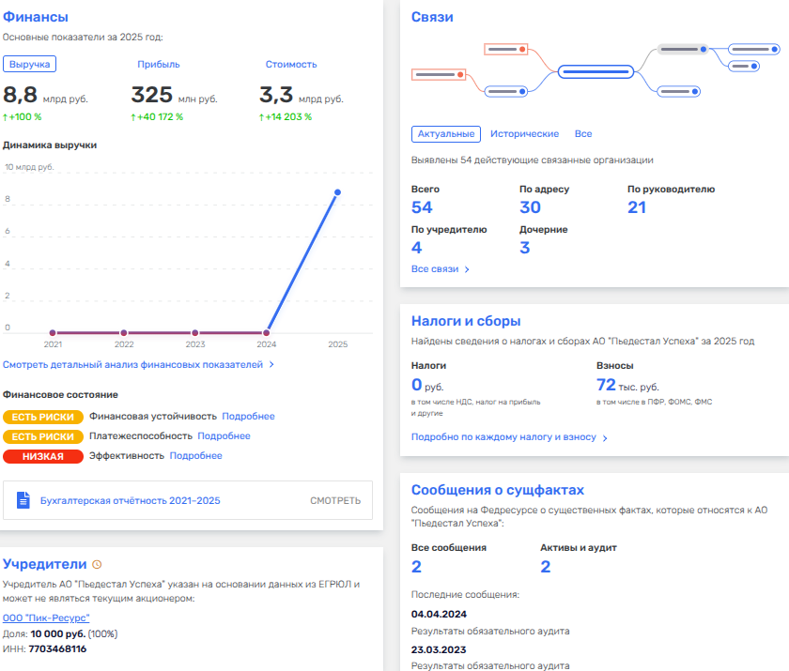Open the ООО "Пик-Ресурс" founder link

[x=46, y=618]
